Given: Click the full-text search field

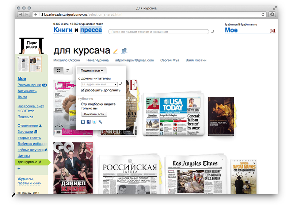Looking at the screenshot, I should [x=159, y=32].
